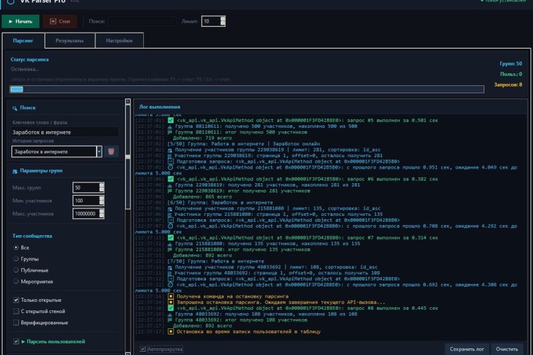Image resolution: width=533 pixels, height=355 pixels.
Task: Click the log line Добавлено: 719 всего
Action: 203,139
